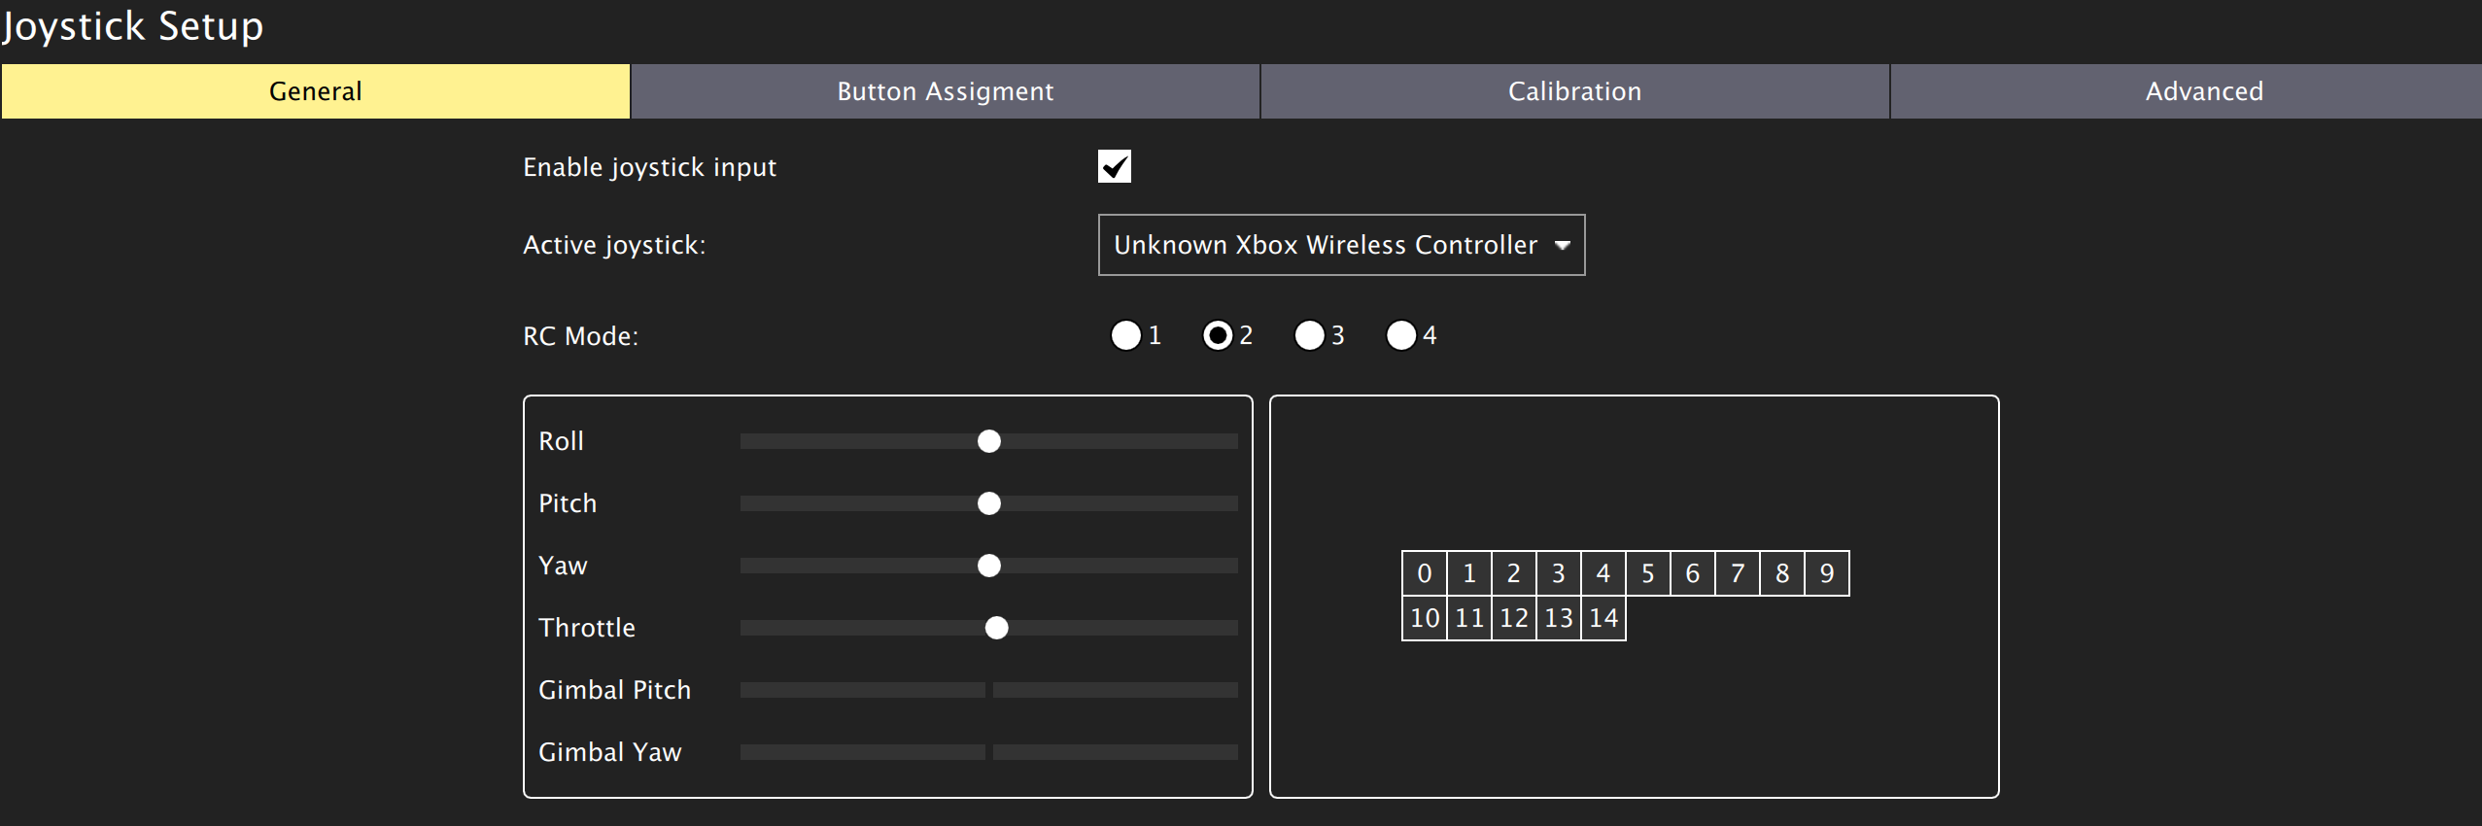This screenshot has height=826, width=2482.
Task: Switch to the General tab
Action: [x=316, y=91]
